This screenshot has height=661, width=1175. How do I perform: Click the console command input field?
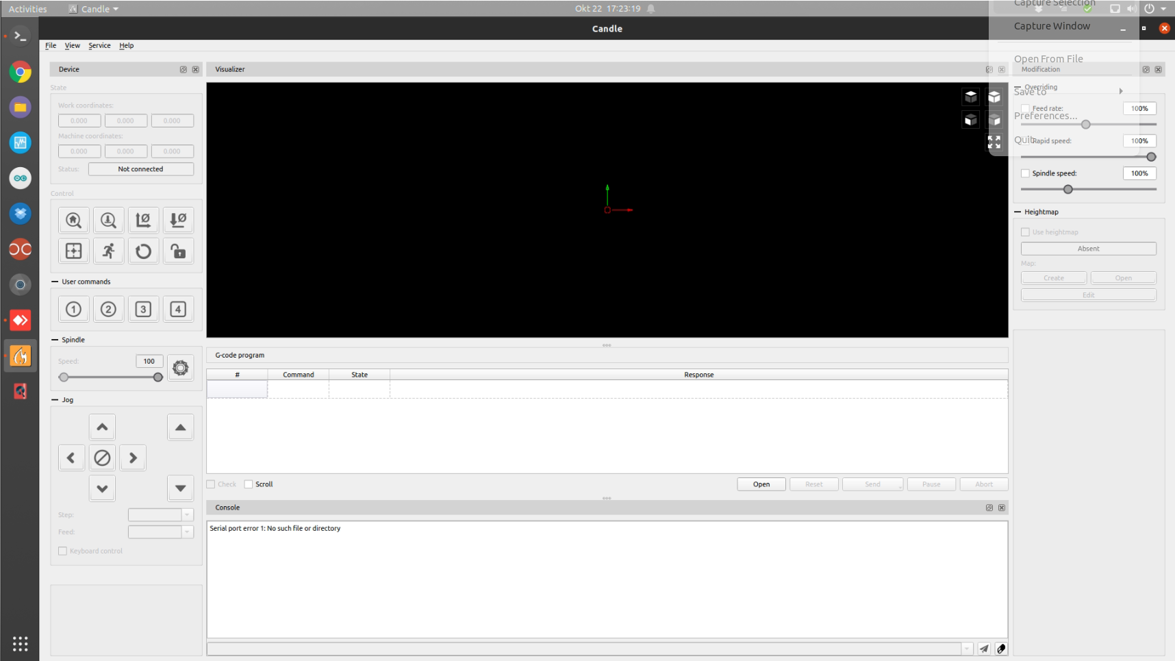click(583, 649)
